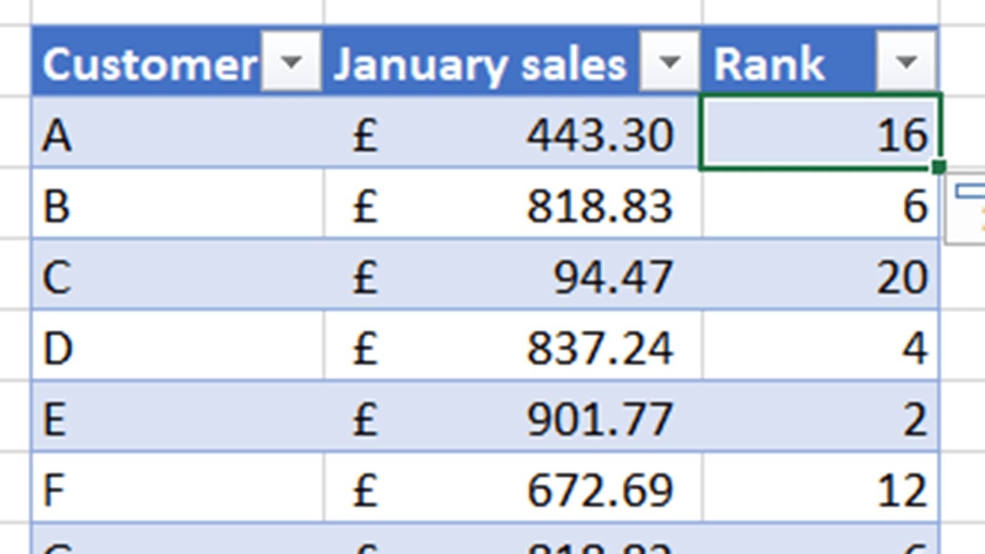The width and height of the screenshot is (985, 554).
Task: Open the Customer column filter dropdown
Action: point(291,62)
